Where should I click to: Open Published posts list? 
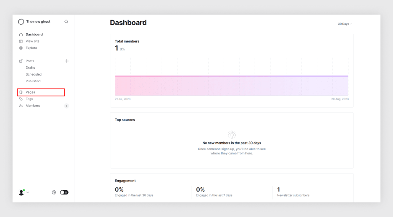33,81
